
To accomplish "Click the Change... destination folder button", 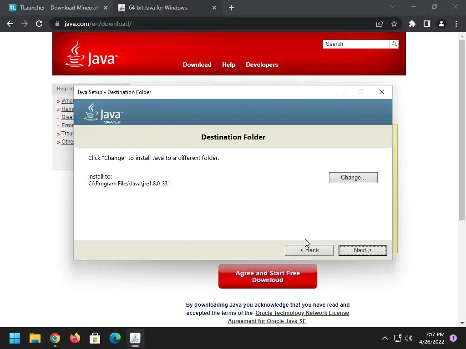I will click(353, 178).
